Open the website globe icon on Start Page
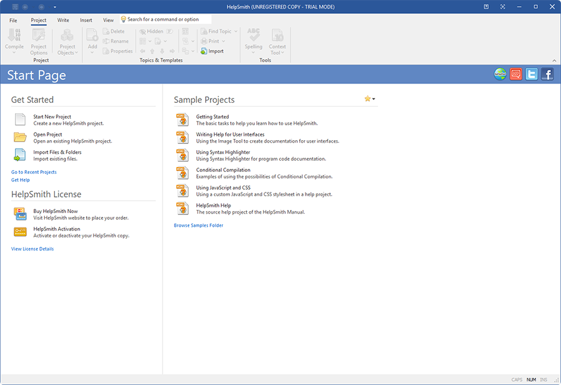561x385 pixels. (500, 74)
